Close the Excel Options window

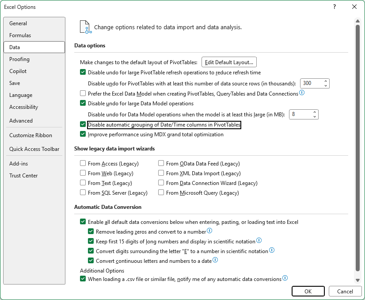point(354,7)
